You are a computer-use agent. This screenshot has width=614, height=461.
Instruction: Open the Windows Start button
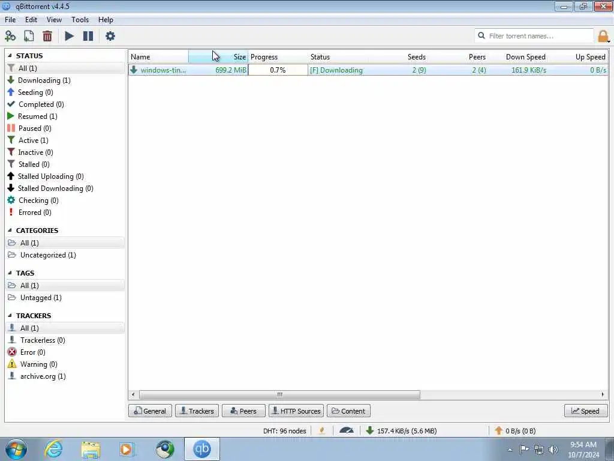click(16, 449)
